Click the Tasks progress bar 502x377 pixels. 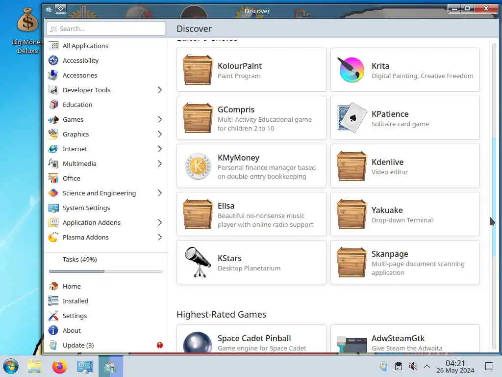point(106,271)
